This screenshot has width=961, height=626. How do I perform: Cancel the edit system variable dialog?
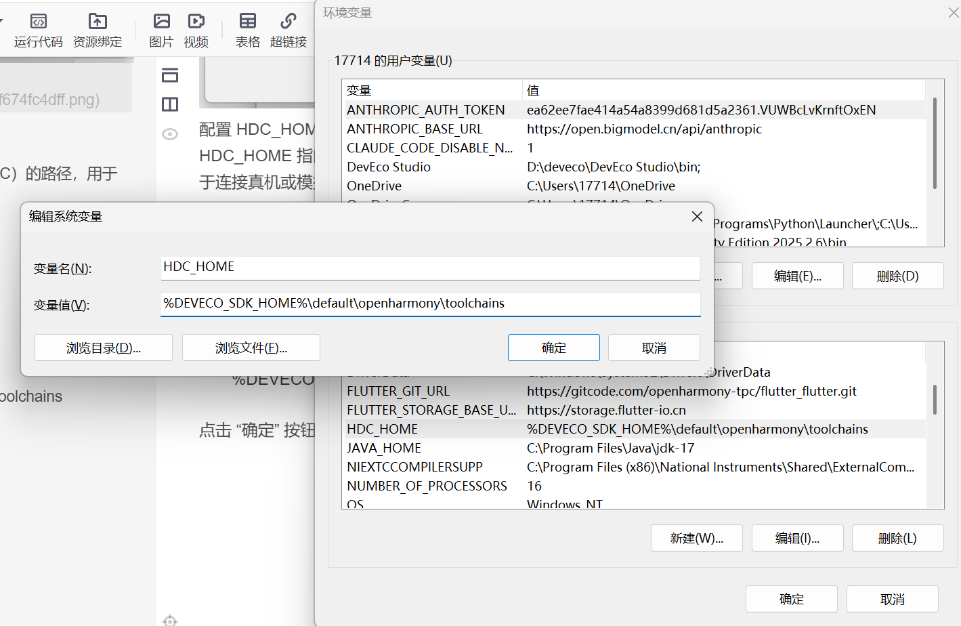coord(654,348)
